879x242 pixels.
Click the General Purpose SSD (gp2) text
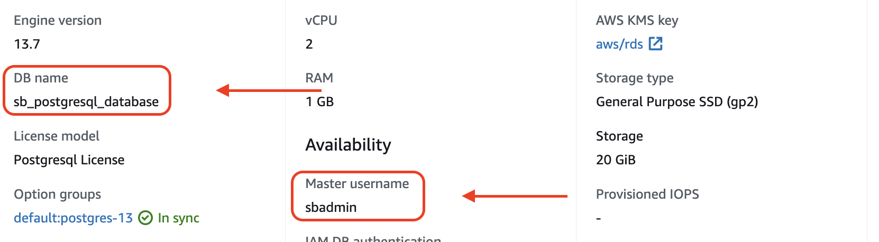pos(676,101)
